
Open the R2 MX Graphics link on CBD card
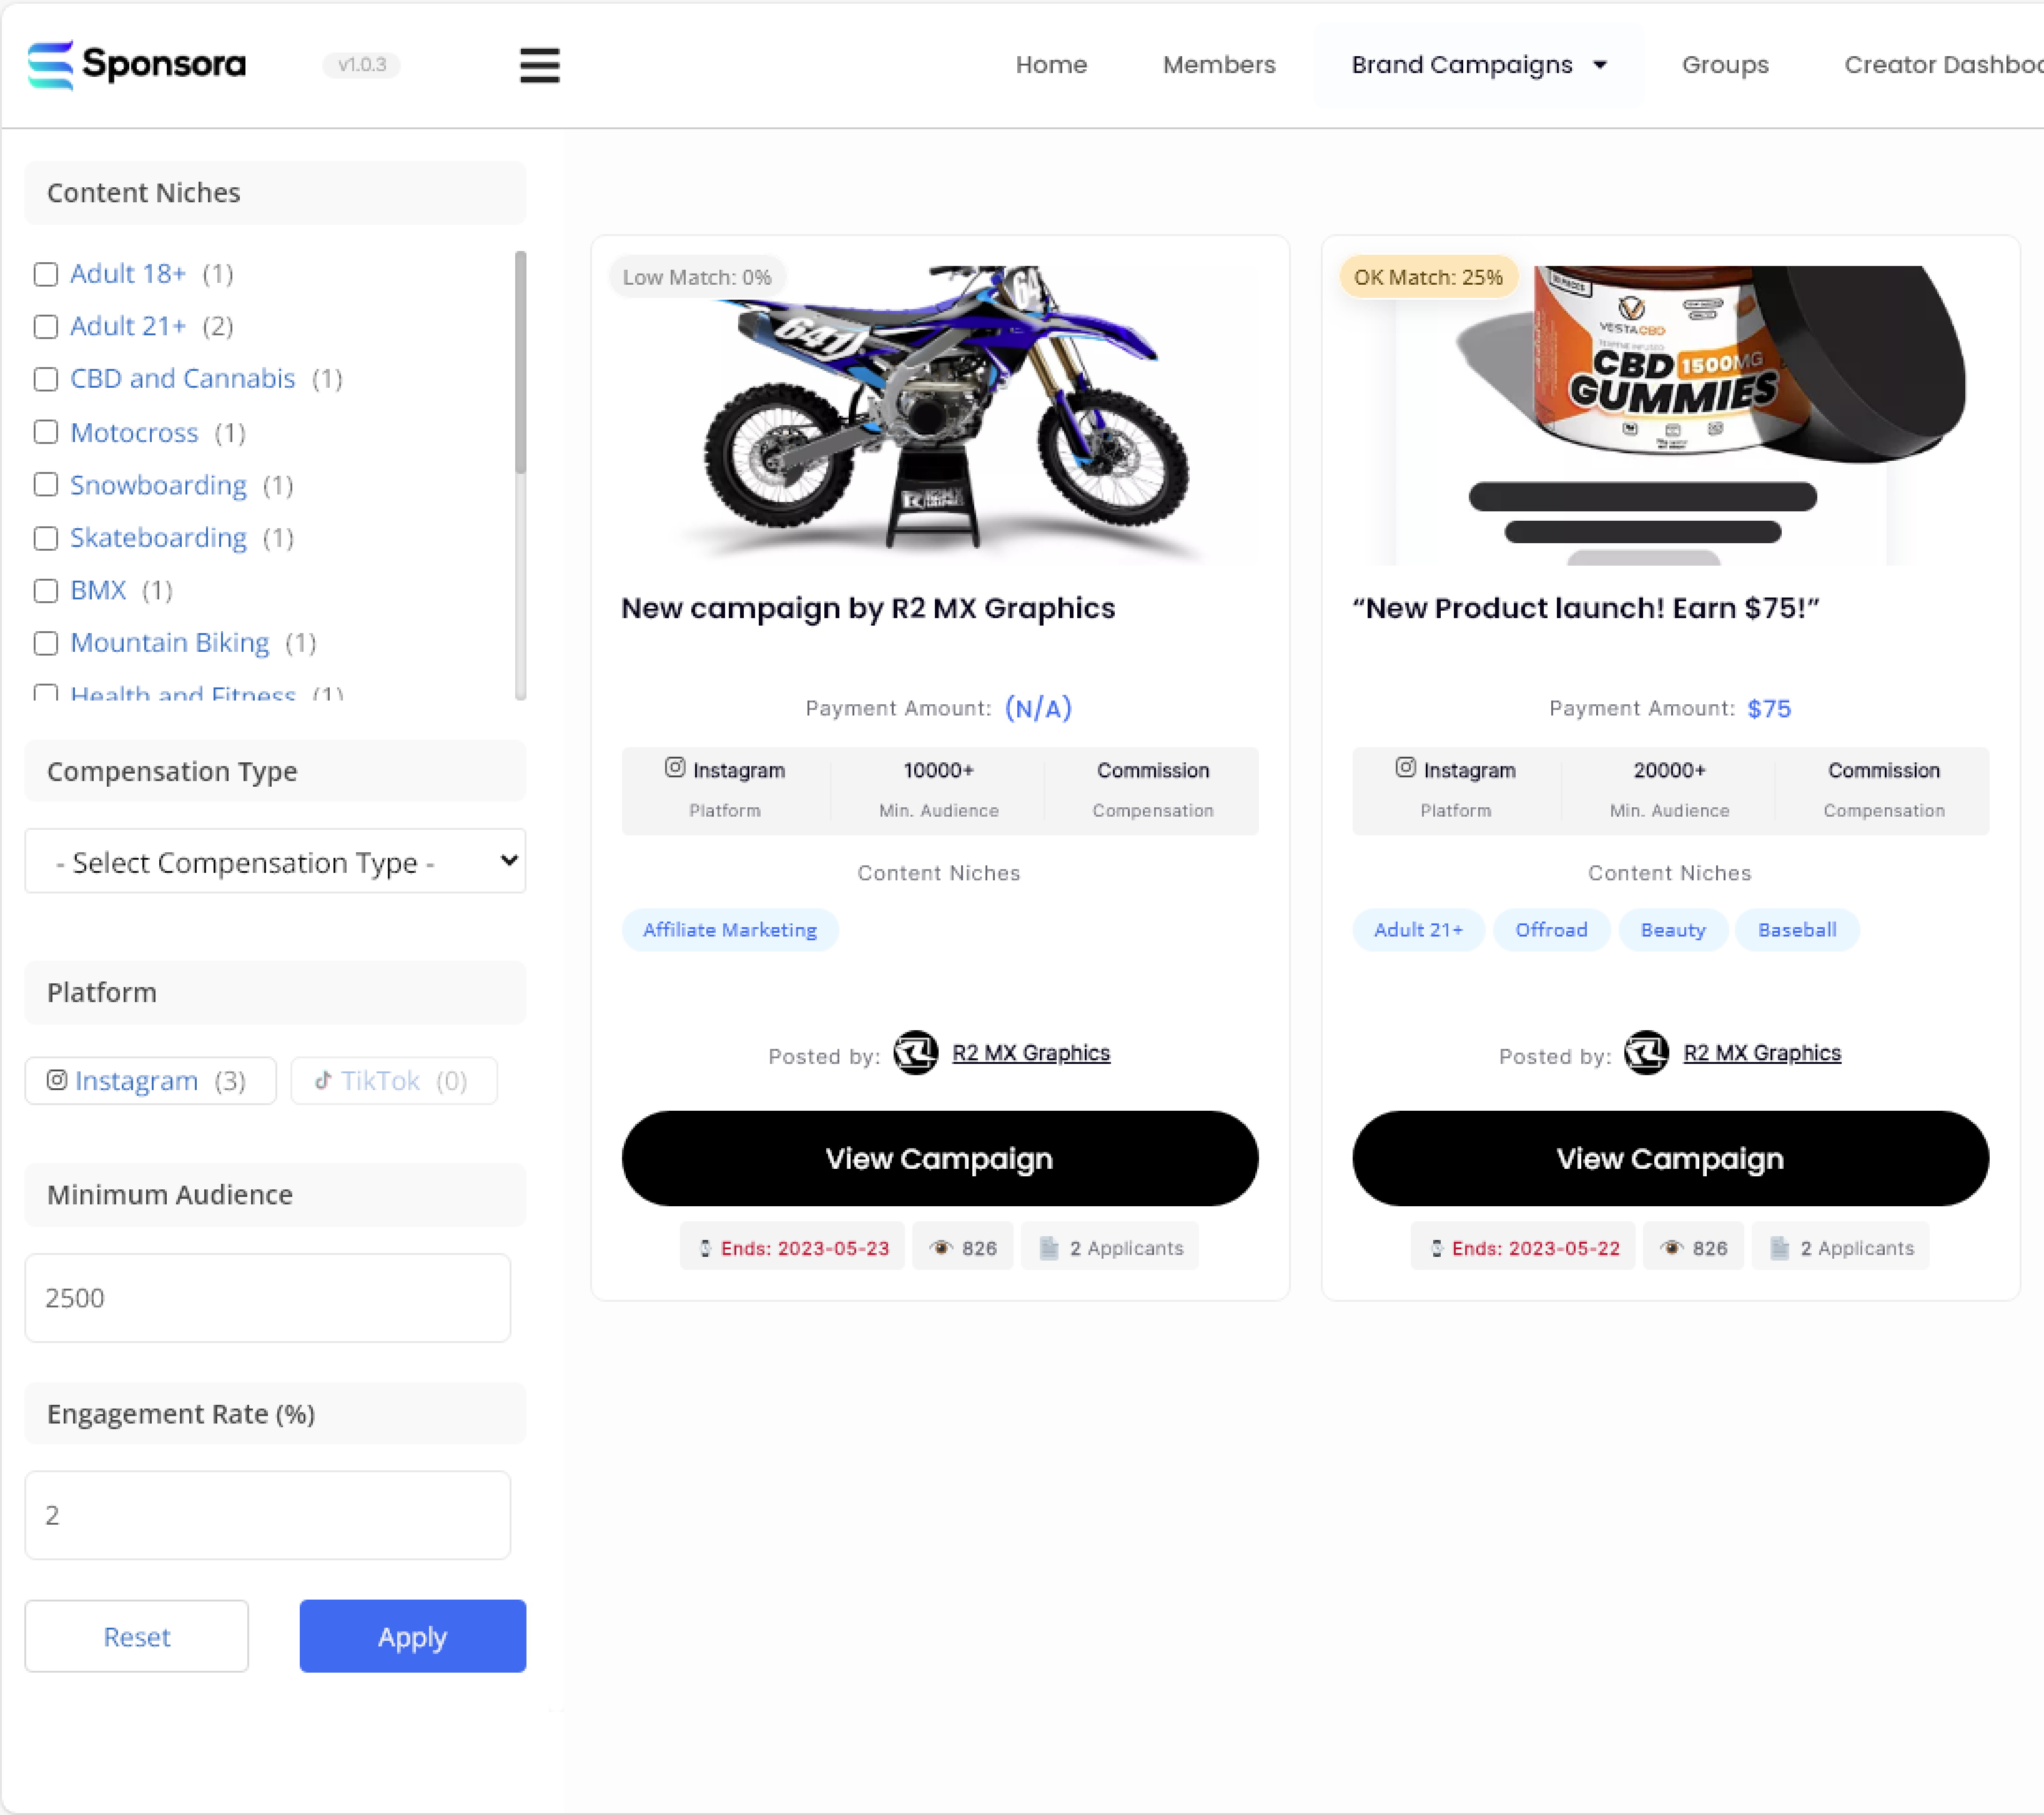click(1762, 1053)
